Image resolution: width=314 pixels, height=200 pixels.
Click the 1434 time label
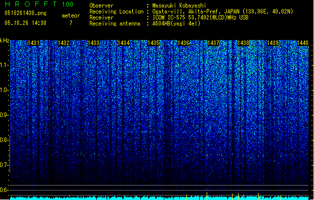124,43
